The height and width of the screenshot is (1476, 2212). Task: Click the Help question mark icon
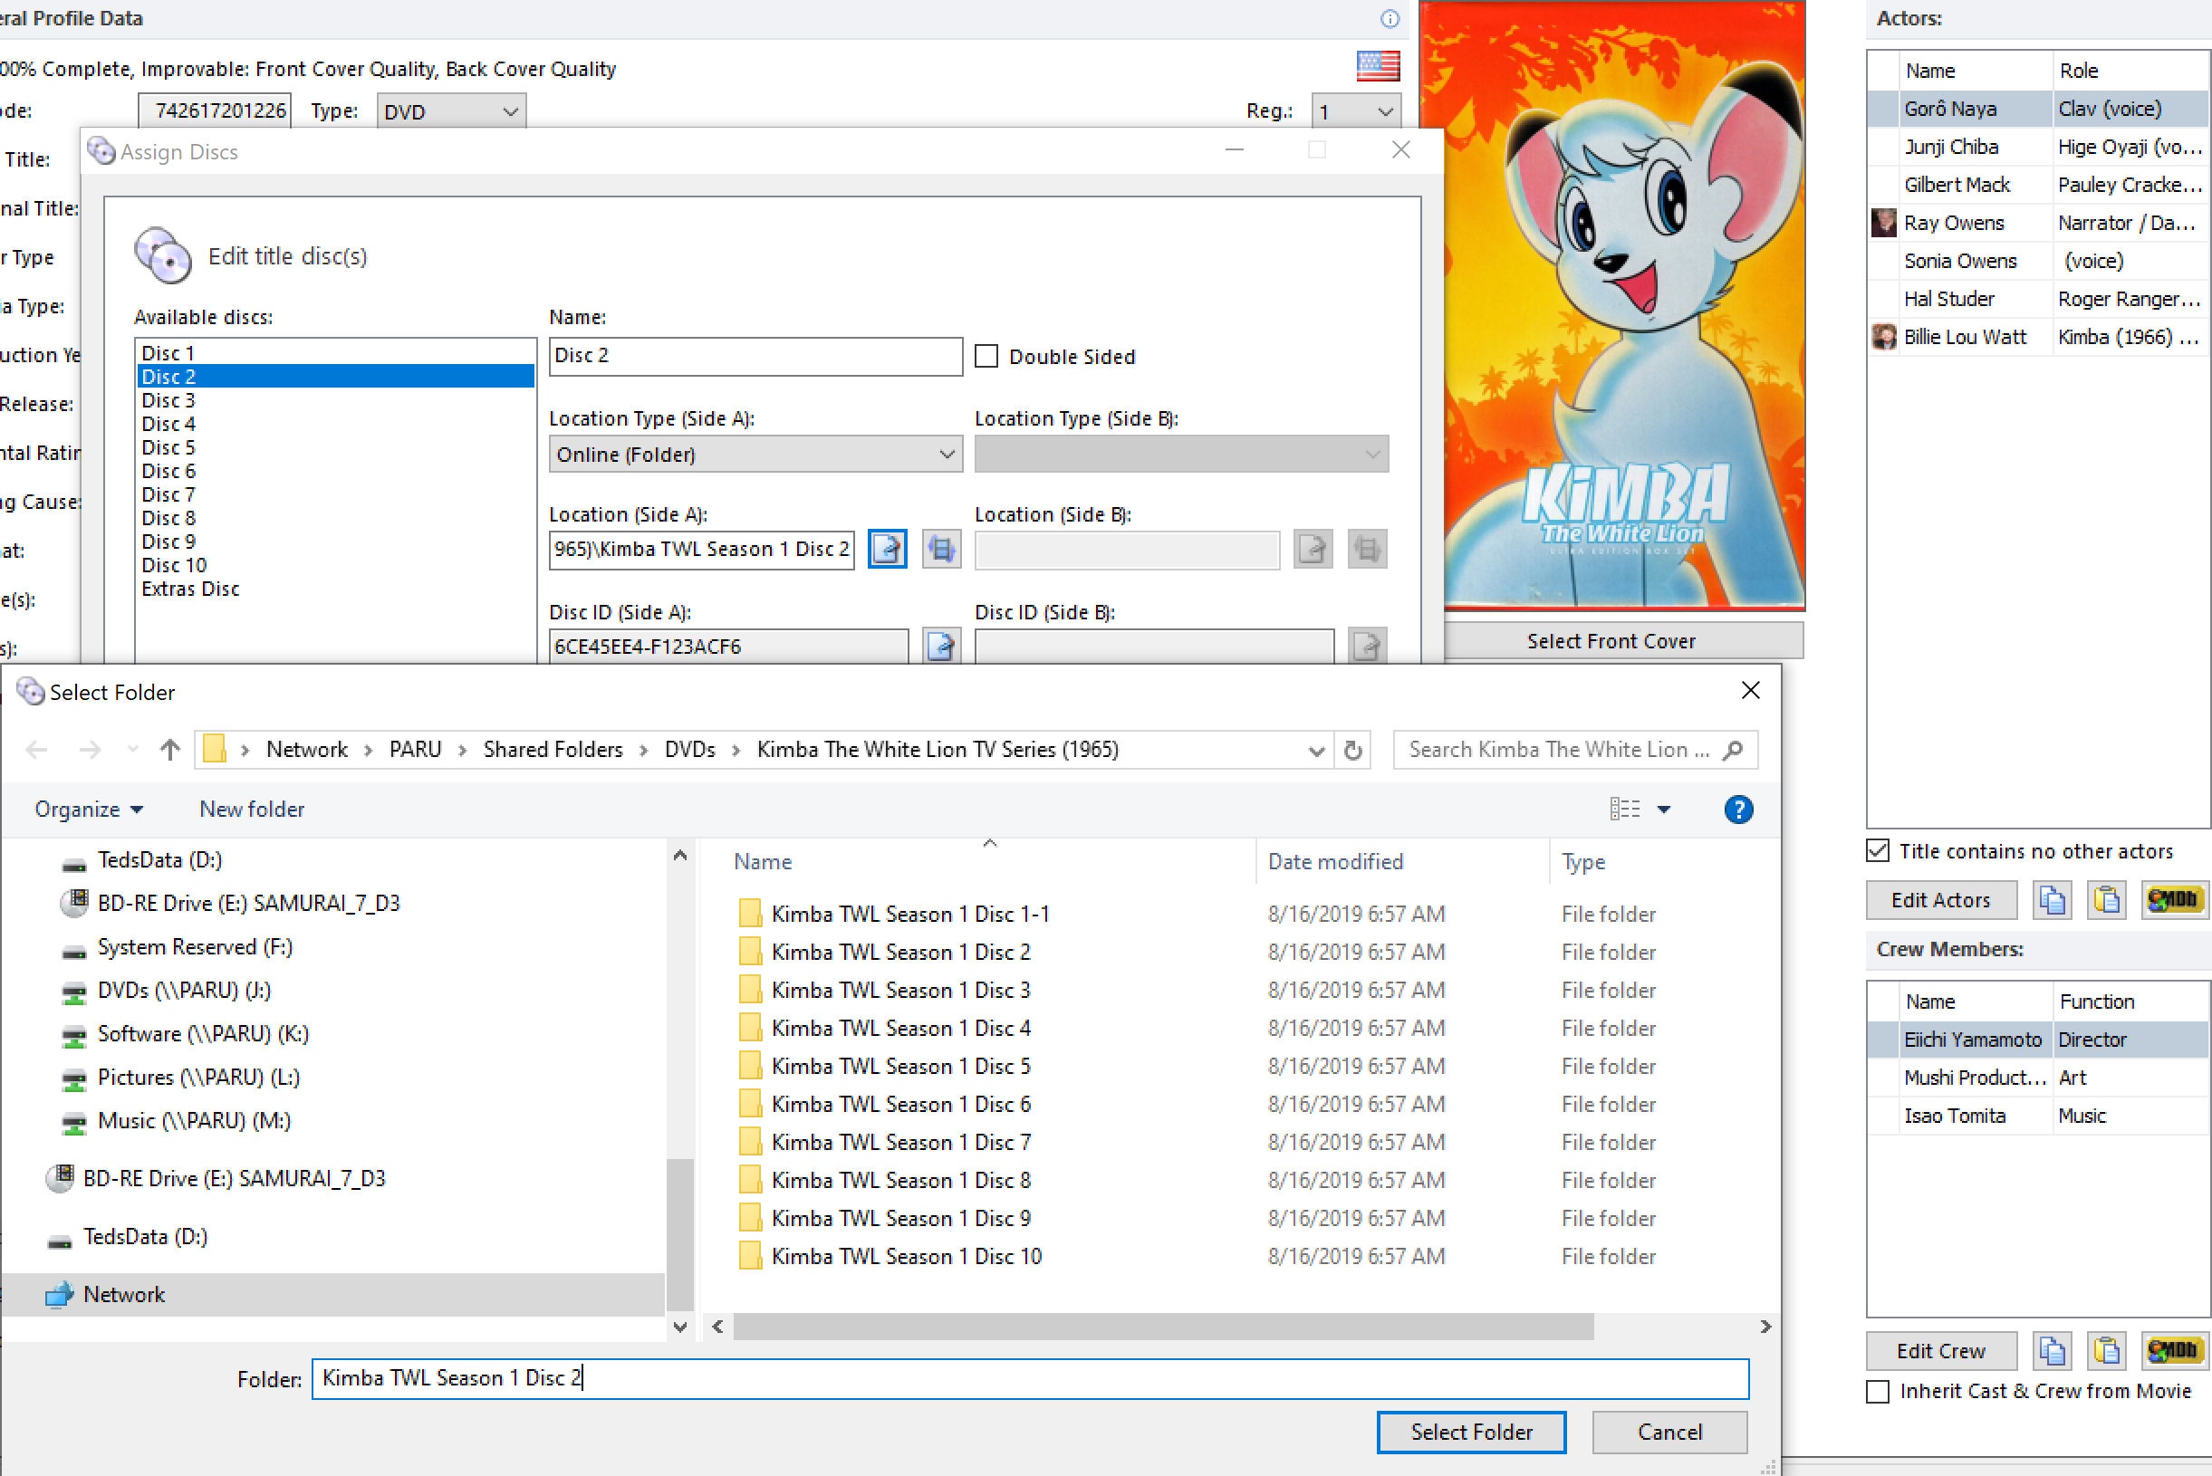[x=1738, y=810]
